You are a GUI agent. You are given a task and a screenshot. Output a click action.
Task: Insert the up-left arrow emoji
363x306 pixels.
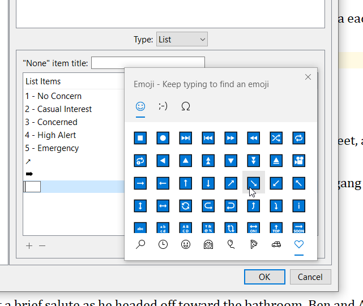(299, 183)
